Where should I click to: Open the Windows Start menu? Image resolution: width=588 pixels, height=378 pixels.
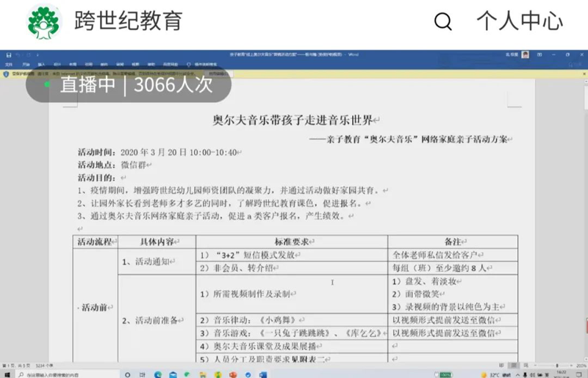[x=7, y=374]
